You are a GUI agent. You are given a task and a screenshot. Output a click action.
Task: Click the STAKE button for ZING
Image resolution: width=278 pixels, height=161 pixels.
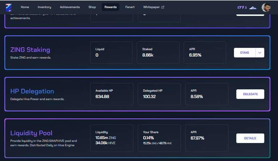click(244, 53)
